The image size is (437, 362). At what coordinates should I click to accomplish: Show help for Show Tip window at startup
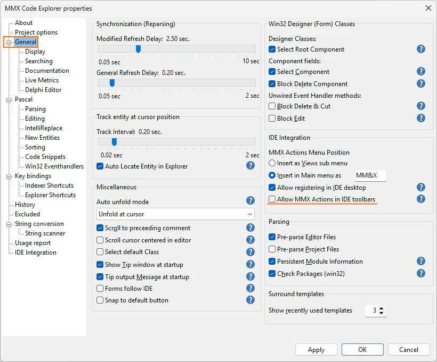pos(250,264)
